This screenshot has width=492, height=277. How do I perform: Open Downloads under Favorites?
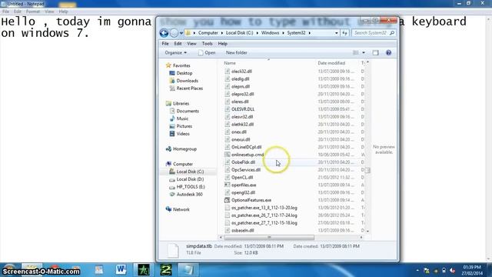(x=184, y=81)
